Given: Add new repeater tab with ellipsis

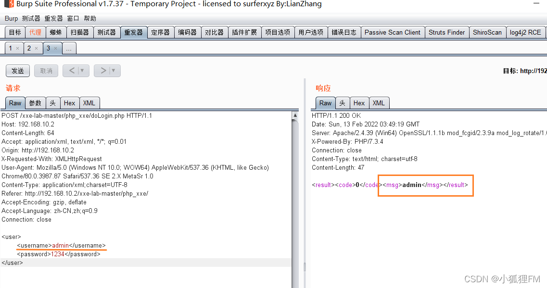Looking at the screenshot, I should click(x=69, y=49).
